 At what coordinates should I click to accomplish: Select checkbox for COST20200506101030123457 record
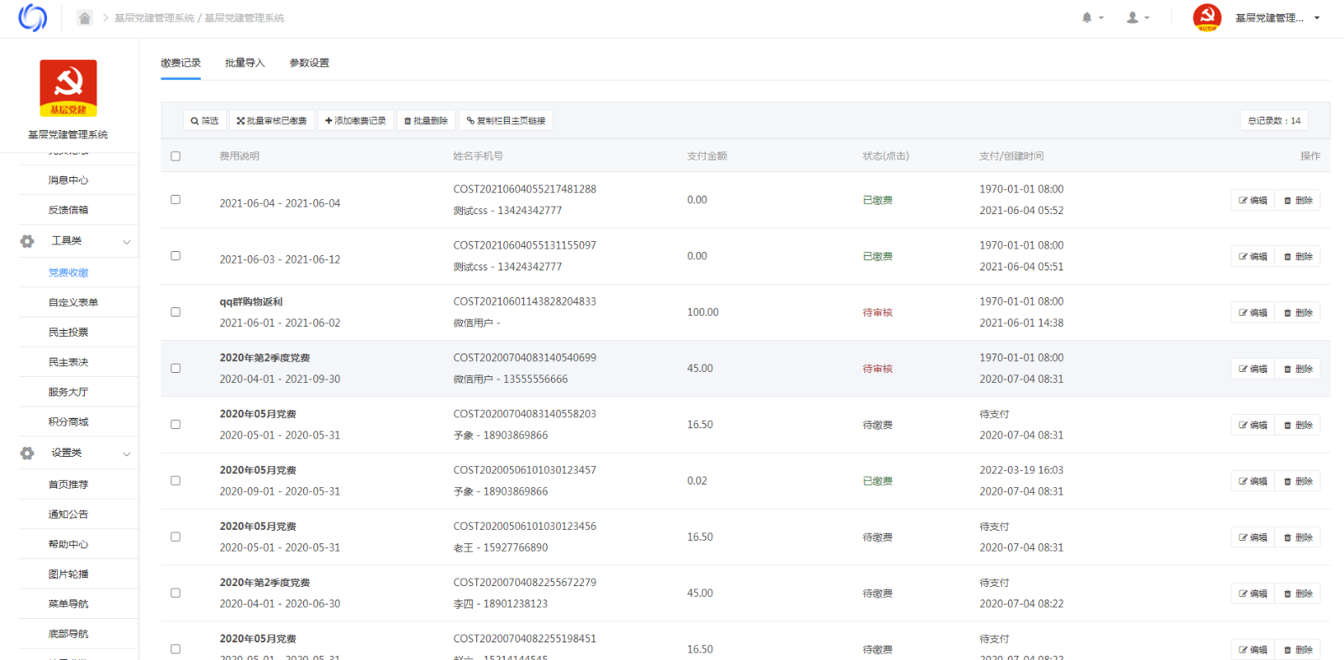tap(176, 481)
